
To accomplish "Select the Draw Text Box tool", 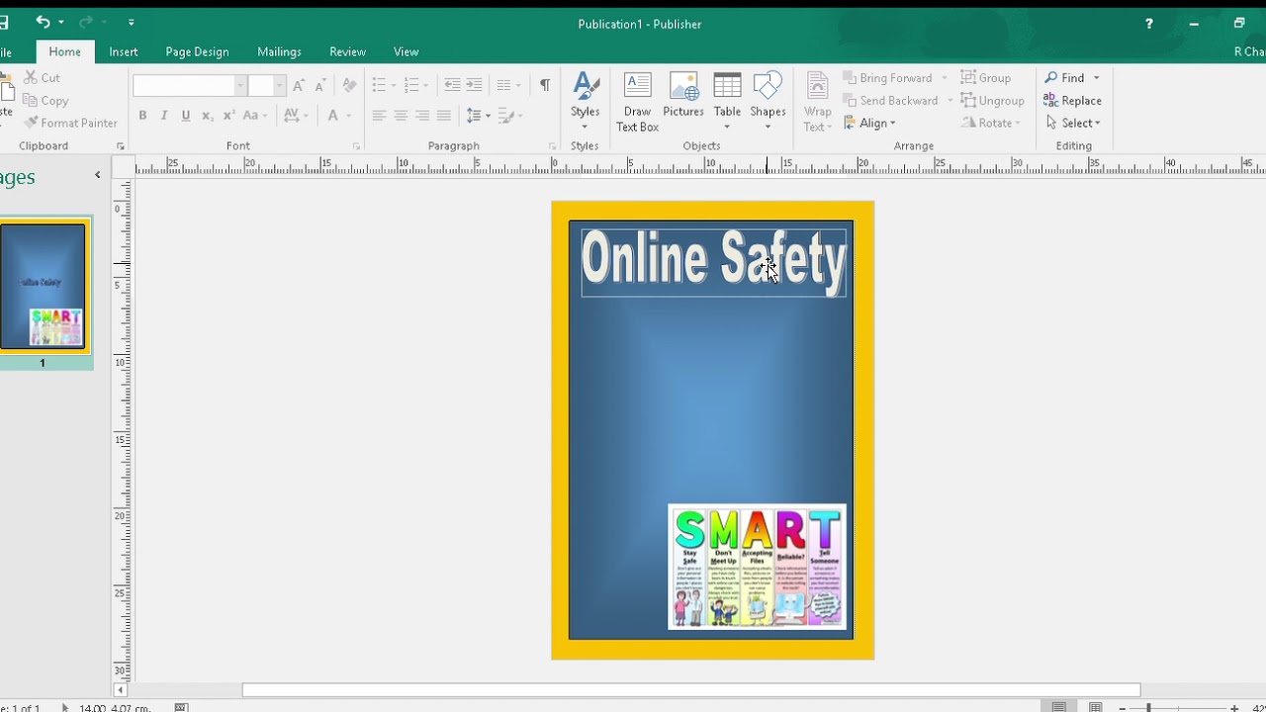I will (637, 101).
